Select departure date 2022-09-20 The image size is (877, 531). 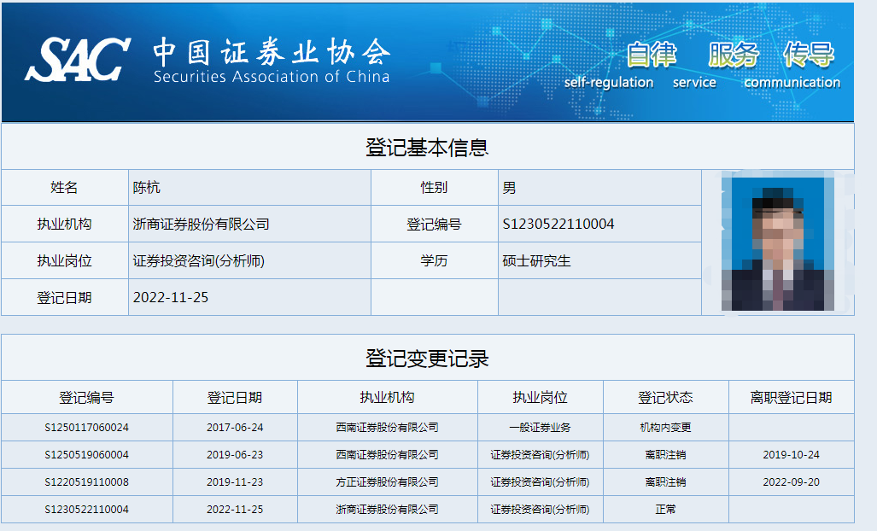click(x=791, y=482)
